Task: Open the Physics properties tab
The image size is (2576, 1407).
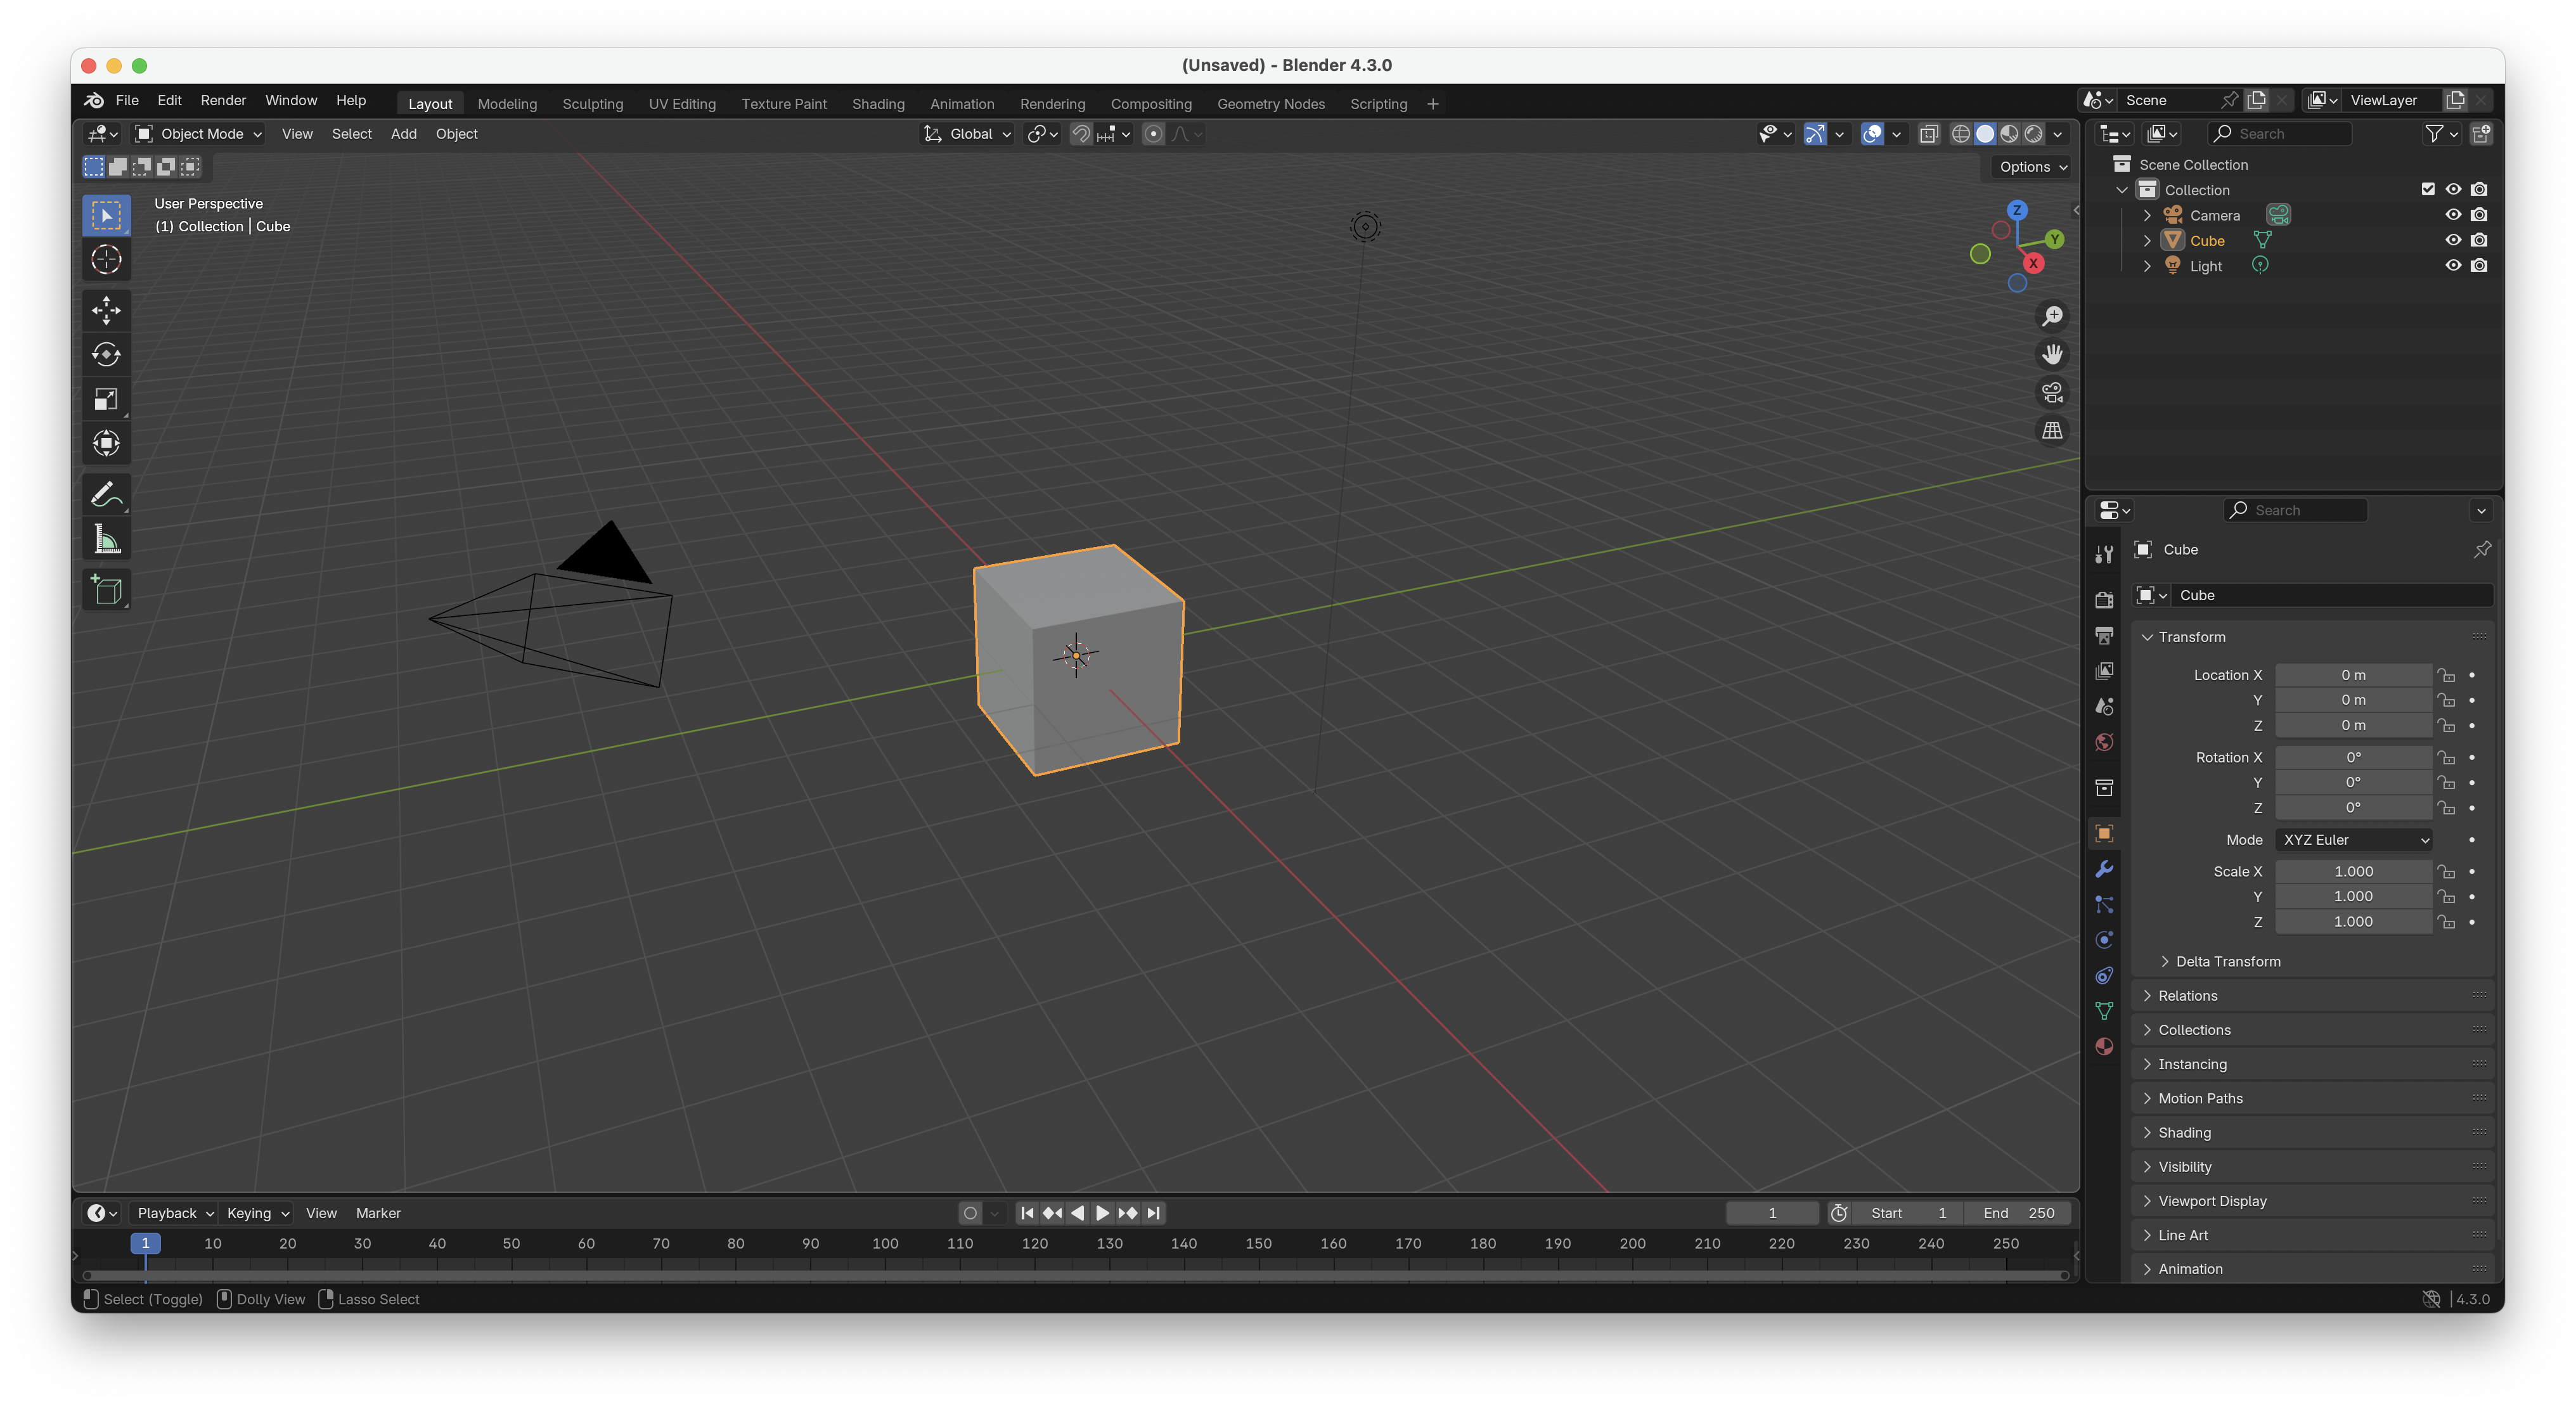Action: pyautogui.click(x=2104, y=940)
